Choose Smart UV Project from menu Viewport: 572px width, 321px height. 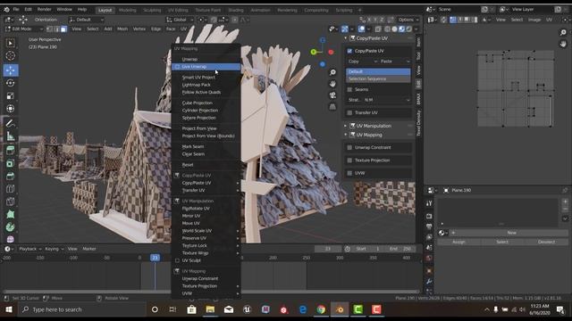tap(198, 78)
